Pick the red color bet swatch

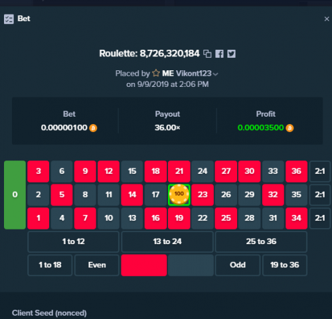(144, 265)
